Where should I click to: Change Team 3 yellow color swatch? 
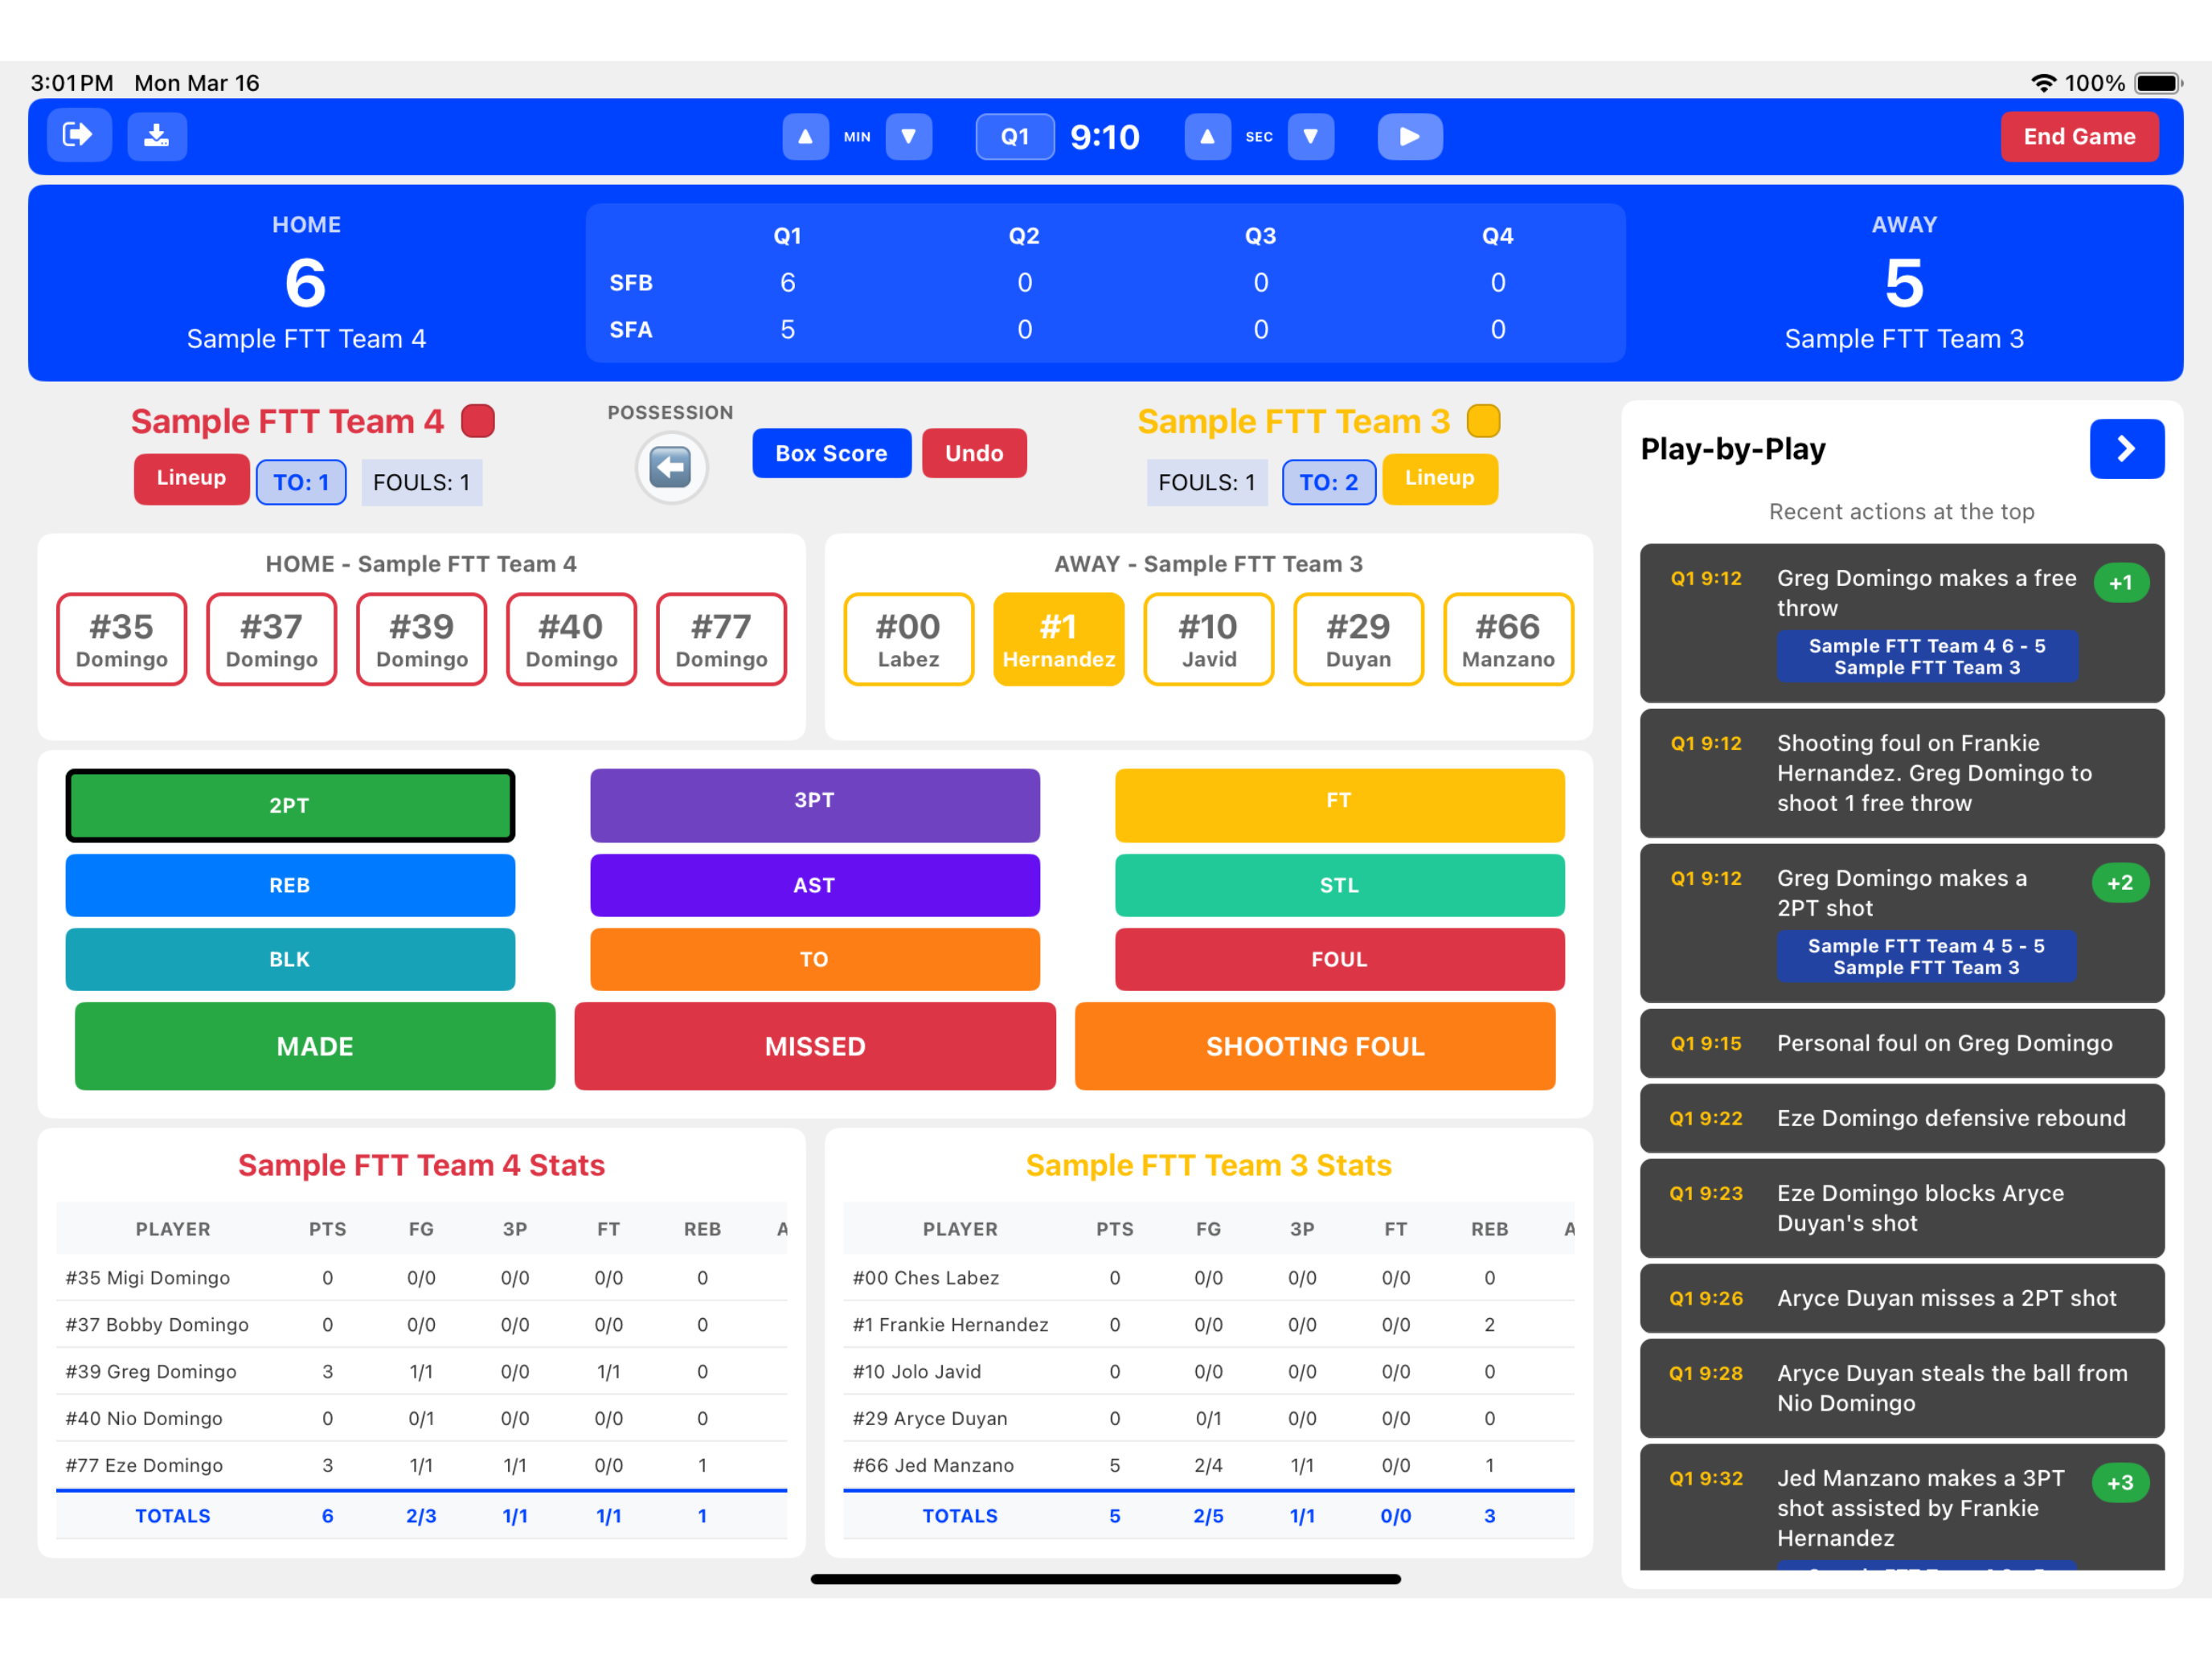pos(1483,421)
